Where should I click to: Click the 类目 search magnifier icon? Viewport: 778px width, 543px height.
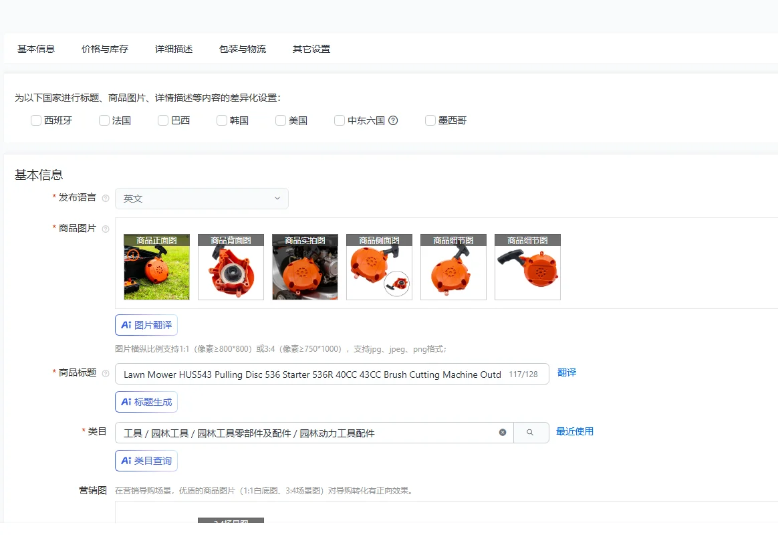531,433
